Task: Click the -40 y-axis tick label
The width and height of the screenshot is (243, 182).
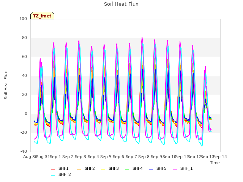Action: pos(24,151)
